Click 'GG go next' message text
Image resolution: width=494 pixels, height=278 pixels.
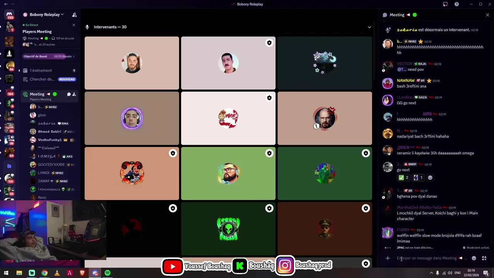pyautogui.click(x=406, y=103)
